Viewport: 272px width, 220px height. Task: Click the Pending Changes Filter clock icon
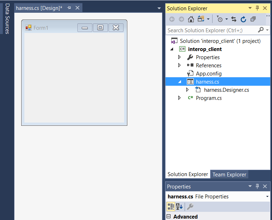pyautogui.click(x=220, y=19)
